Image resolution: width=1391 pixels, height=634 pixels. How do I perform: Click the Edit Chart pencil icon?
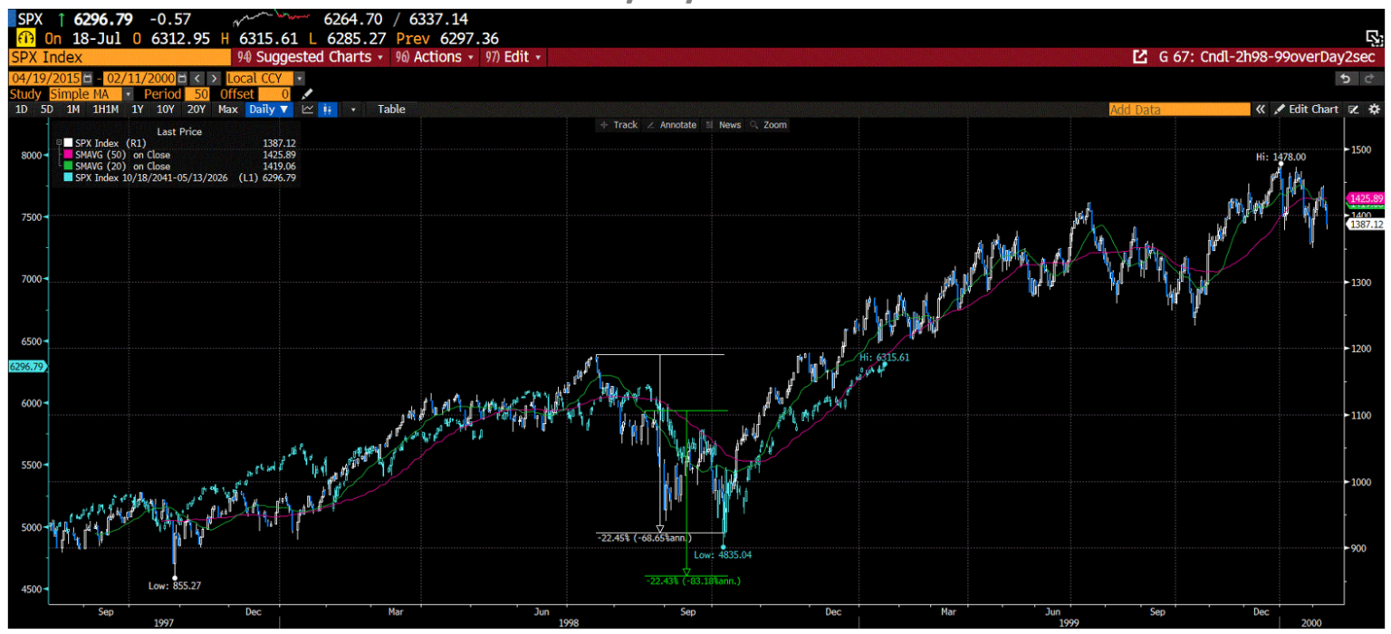click(1282, 109)
